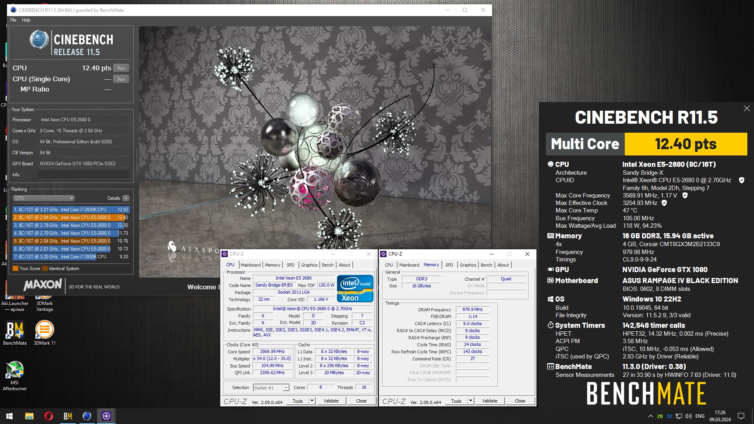754x424 pixels.
Task: Click the Max Core Frequency verified shield
Action: pos(685,195)
